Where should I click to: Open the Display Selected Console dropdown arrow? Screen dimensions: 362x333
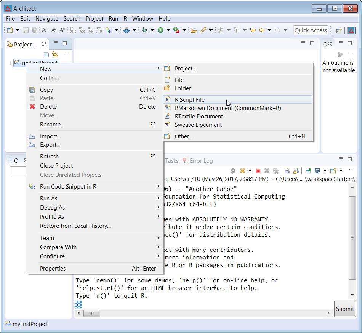click(x=325, y=171)
